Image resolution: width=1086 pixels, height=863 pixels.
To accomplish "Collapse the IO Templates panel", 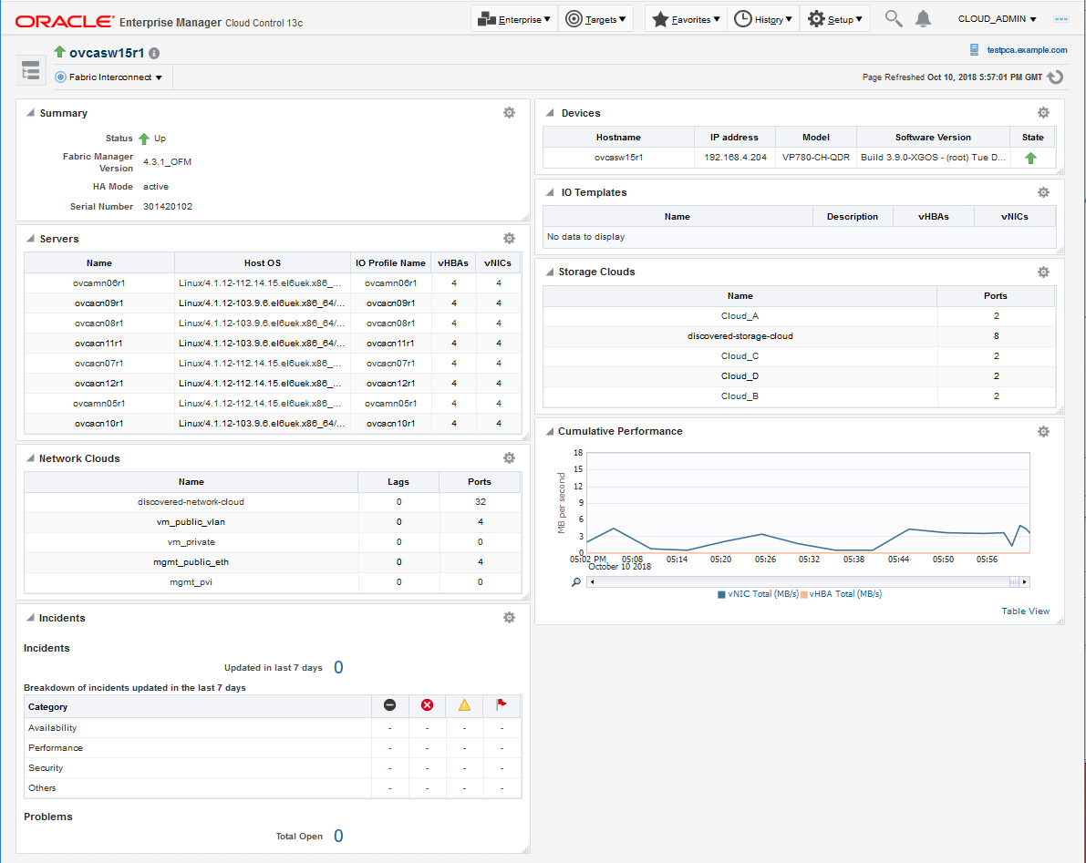I will pyautogui.click(x=550, y=191).
